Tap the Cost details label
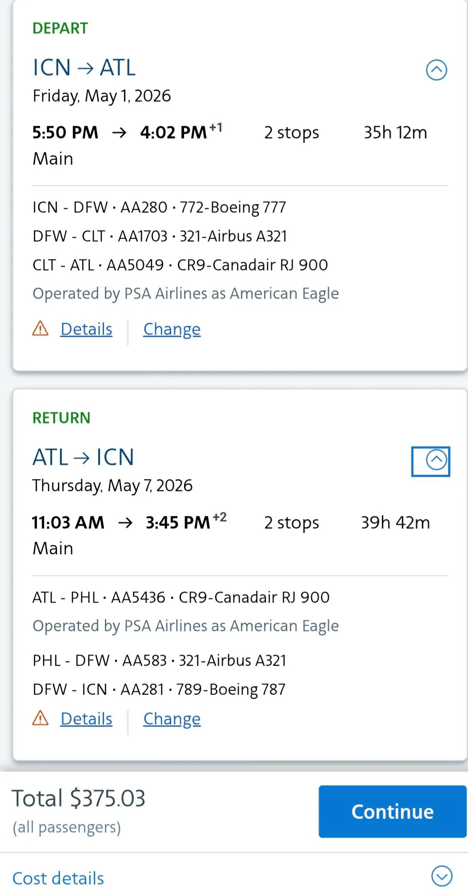Screen dimensions: 468x895 click(x=58, y=878)
